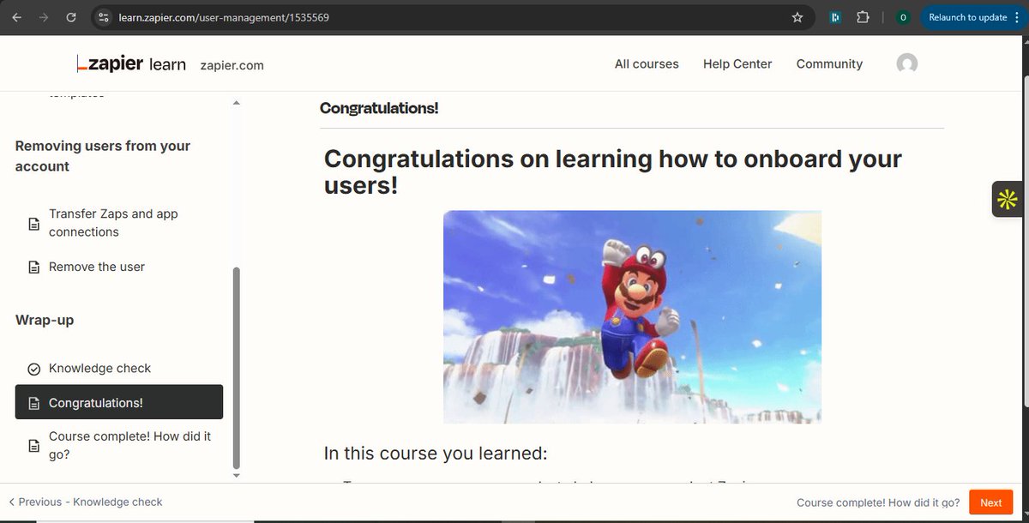The image size is (1029, 523).
Task: Open Course complete! How did it go?
Action: click(x=129, y=445)
